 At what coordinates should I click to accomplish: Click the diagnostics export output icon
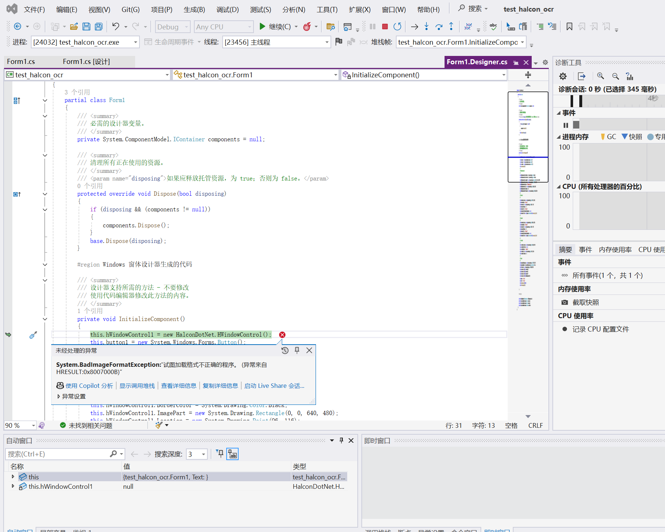click(x=582, y=76)
